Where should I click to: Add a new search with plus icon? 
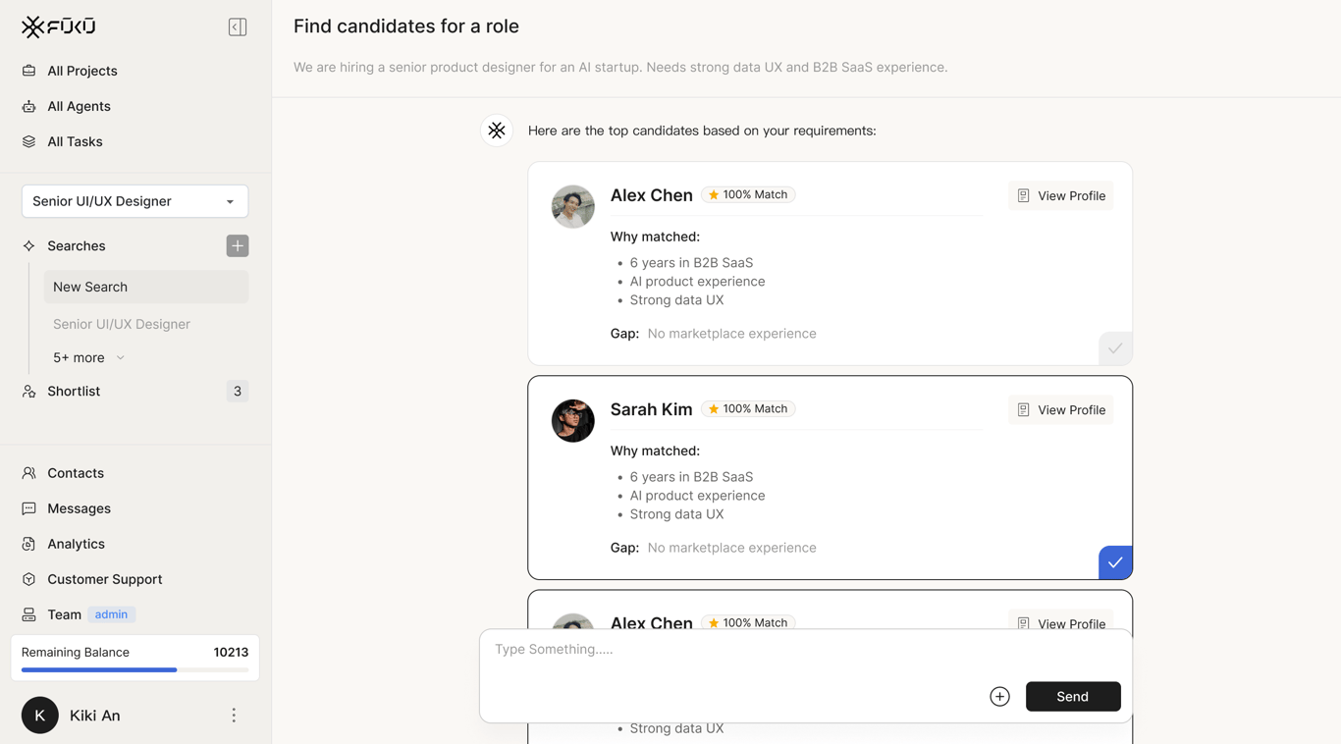click(238, 245)
